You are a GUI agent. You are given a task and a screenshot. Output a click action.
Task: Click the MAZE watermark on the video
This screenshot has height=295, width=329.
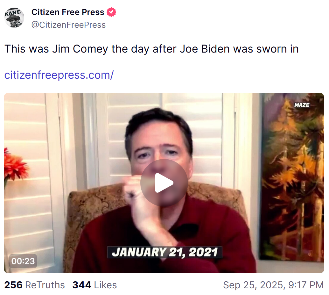302,105
